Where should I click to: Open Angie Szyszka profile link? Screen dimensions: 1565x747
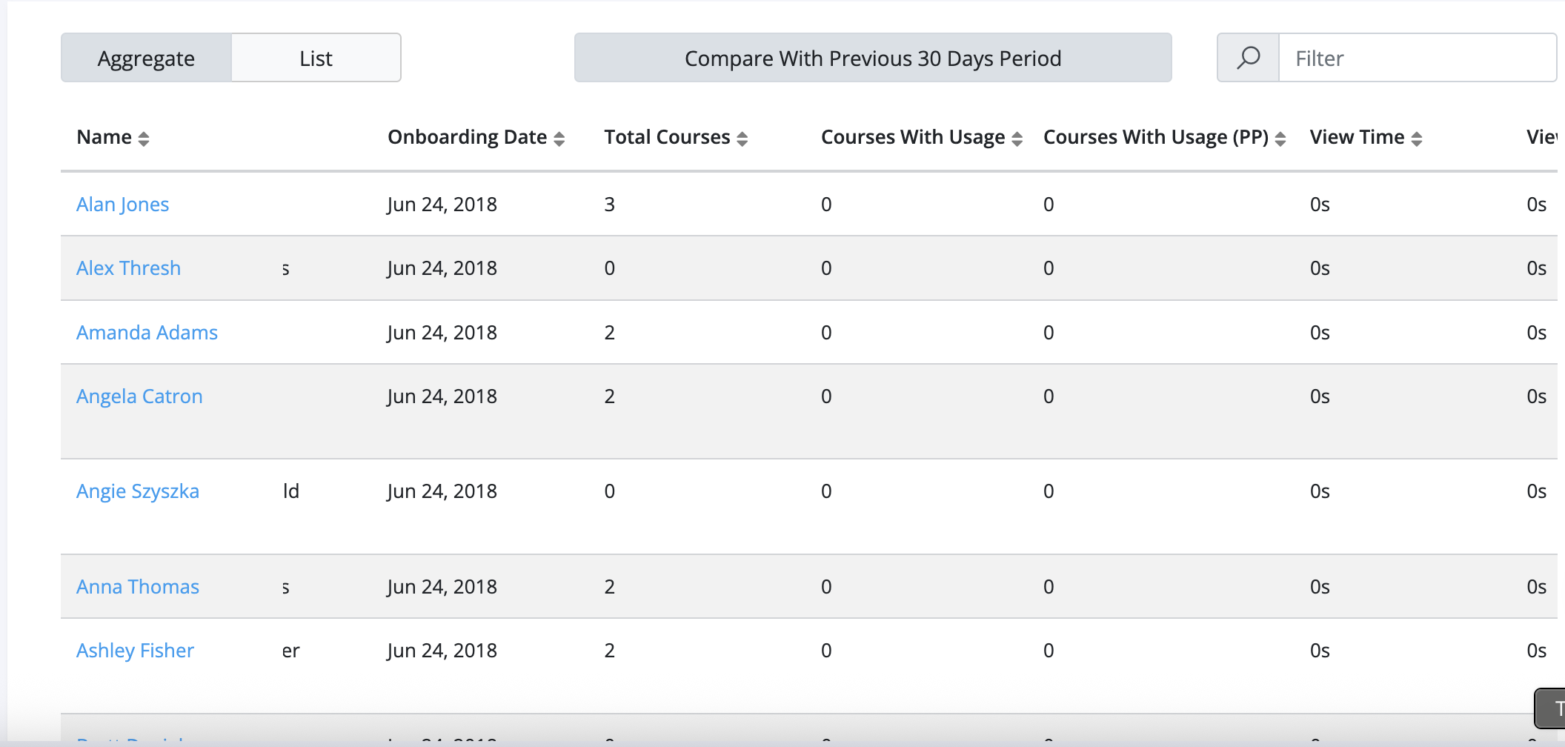[138, 491]
